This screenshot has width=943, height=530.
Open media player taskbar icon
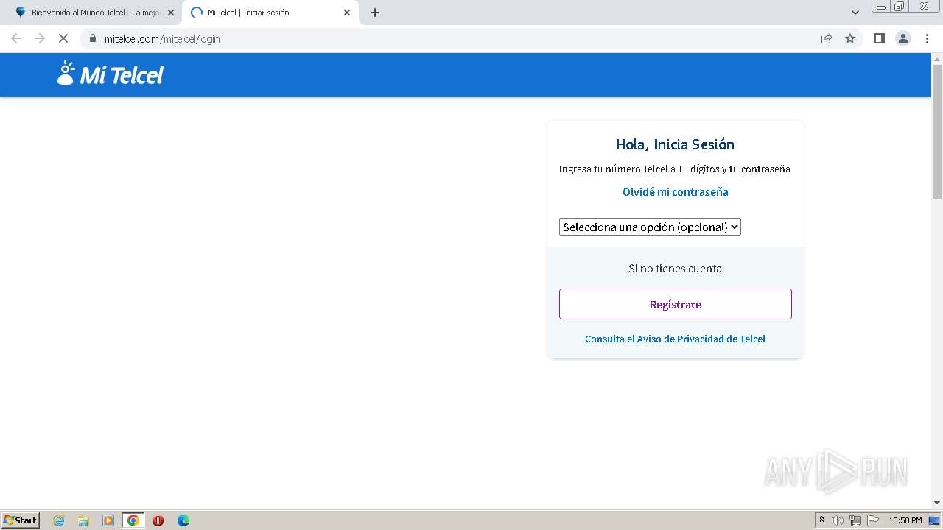[108, 520]
